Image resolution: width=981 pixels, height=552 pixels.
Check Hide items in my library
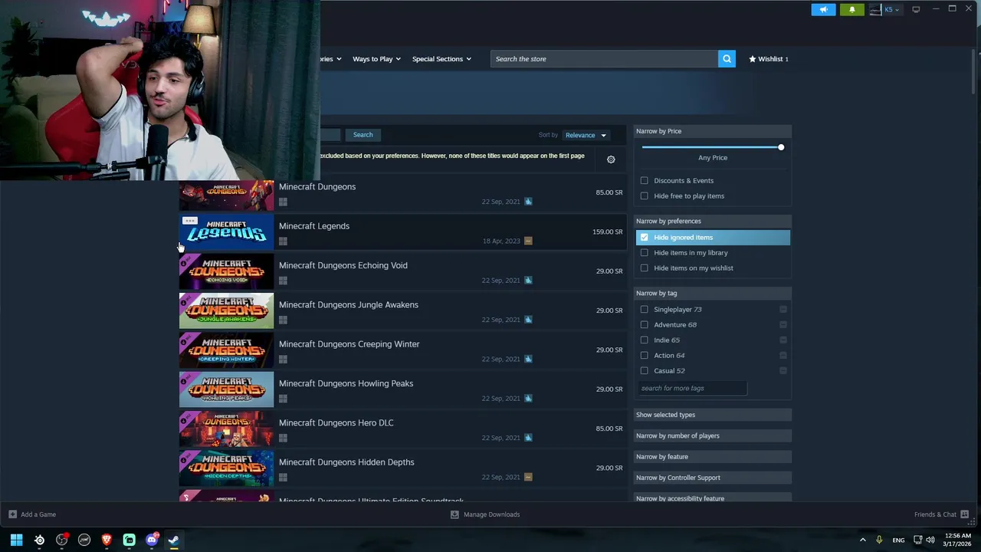644,252
